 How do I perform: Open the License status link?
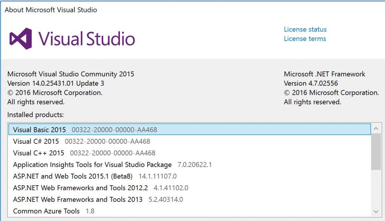pyautogui.click(x=305, y=29)
